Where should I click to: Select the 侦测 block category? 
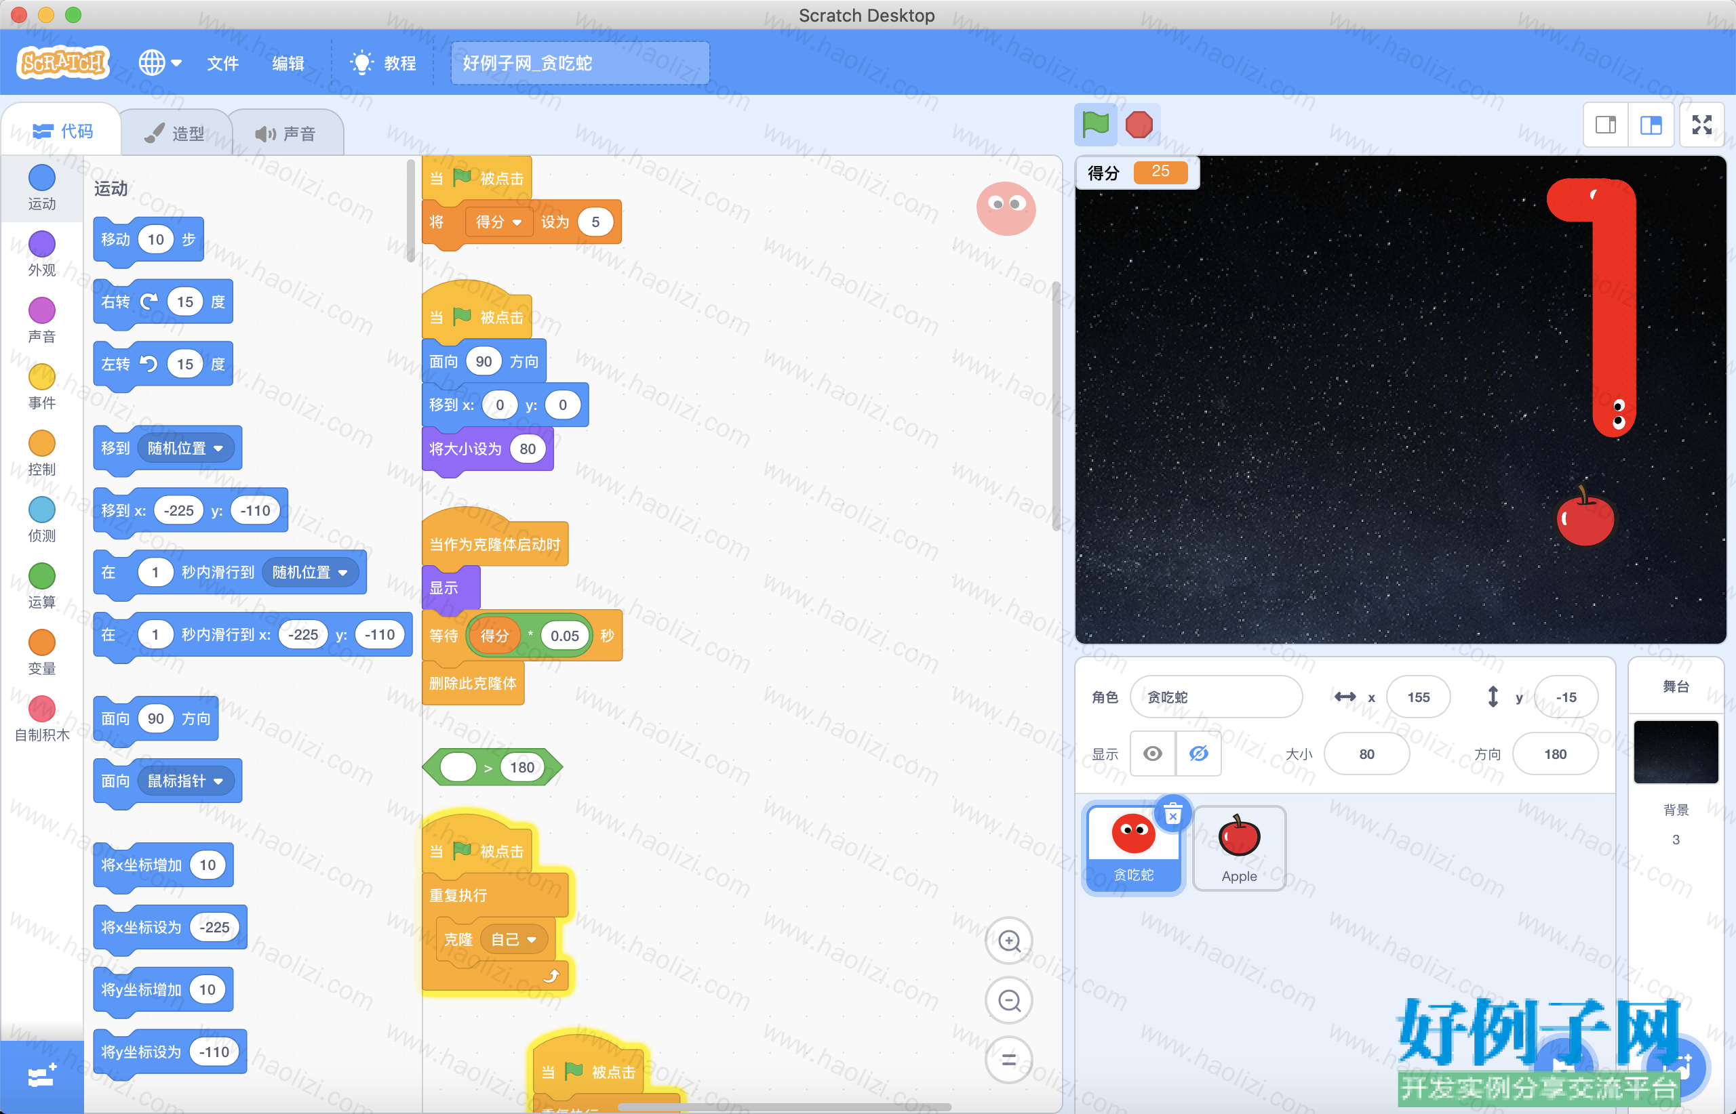(42, 520)
